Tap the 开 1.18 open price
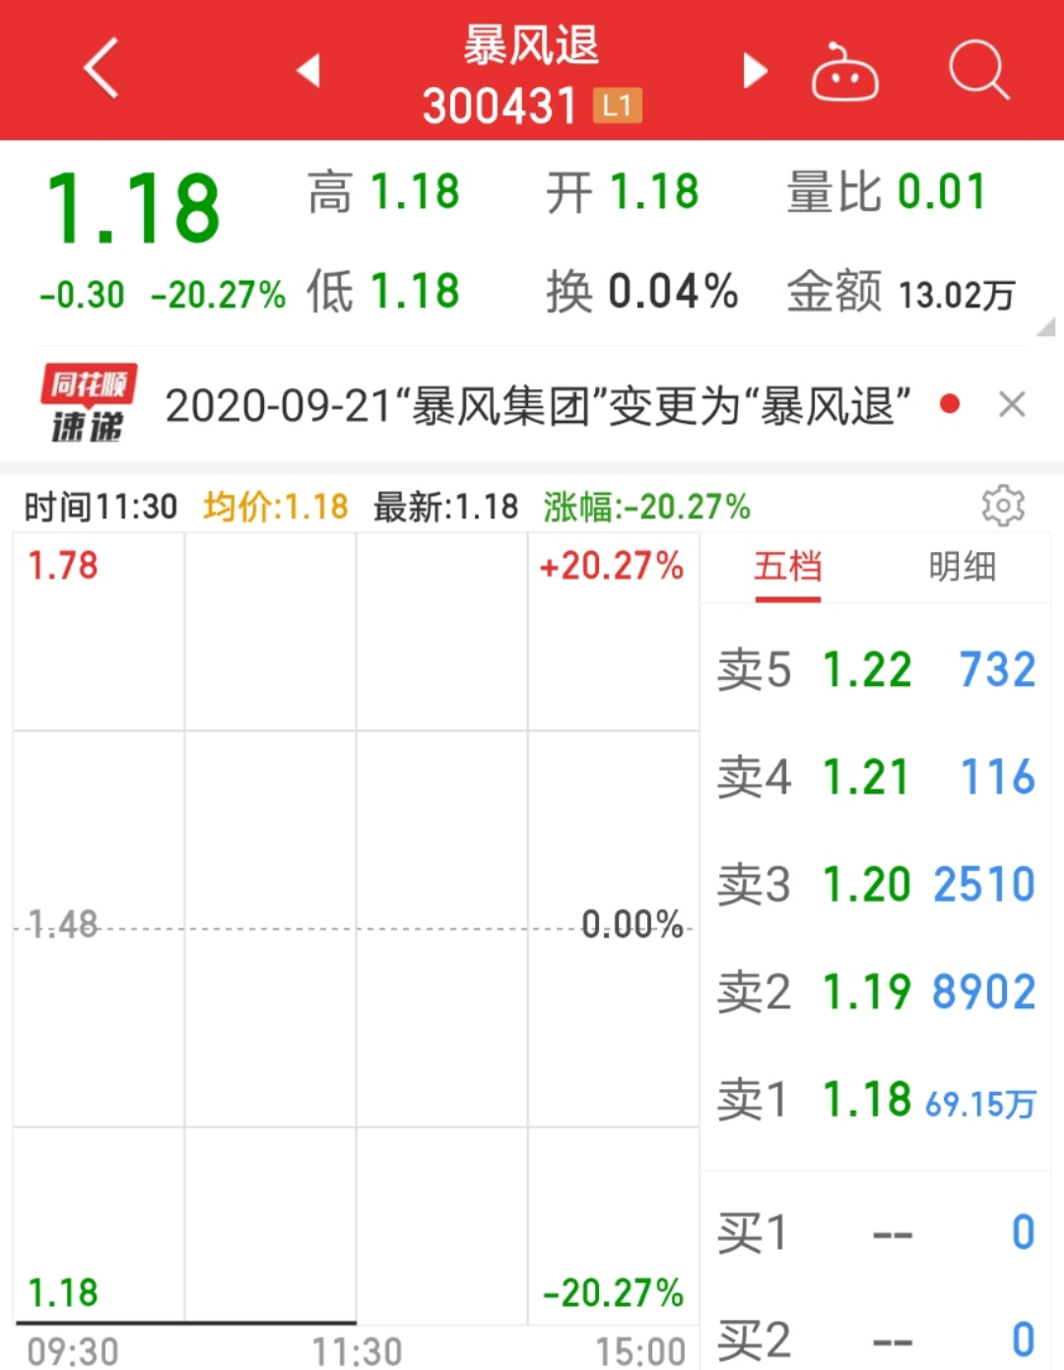Screen dimensions: 1064x1370 [x=623, y=192]
